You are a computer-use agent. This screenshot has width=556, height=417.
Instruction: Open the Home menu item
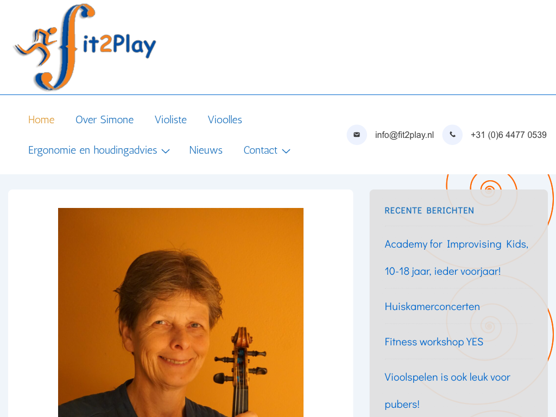(x=41, y=120)
